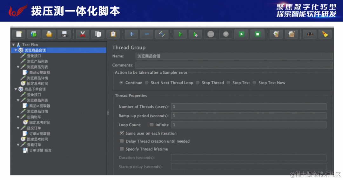Click the Expand All plus icon
Screen dimensions: 343x180
coord(131,34)
